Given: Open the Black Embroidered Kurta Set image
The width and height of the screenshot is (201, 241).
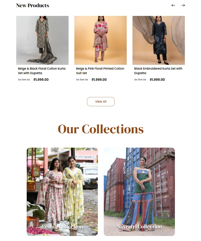Looking at the screenshot, I should tap(159, 40).
